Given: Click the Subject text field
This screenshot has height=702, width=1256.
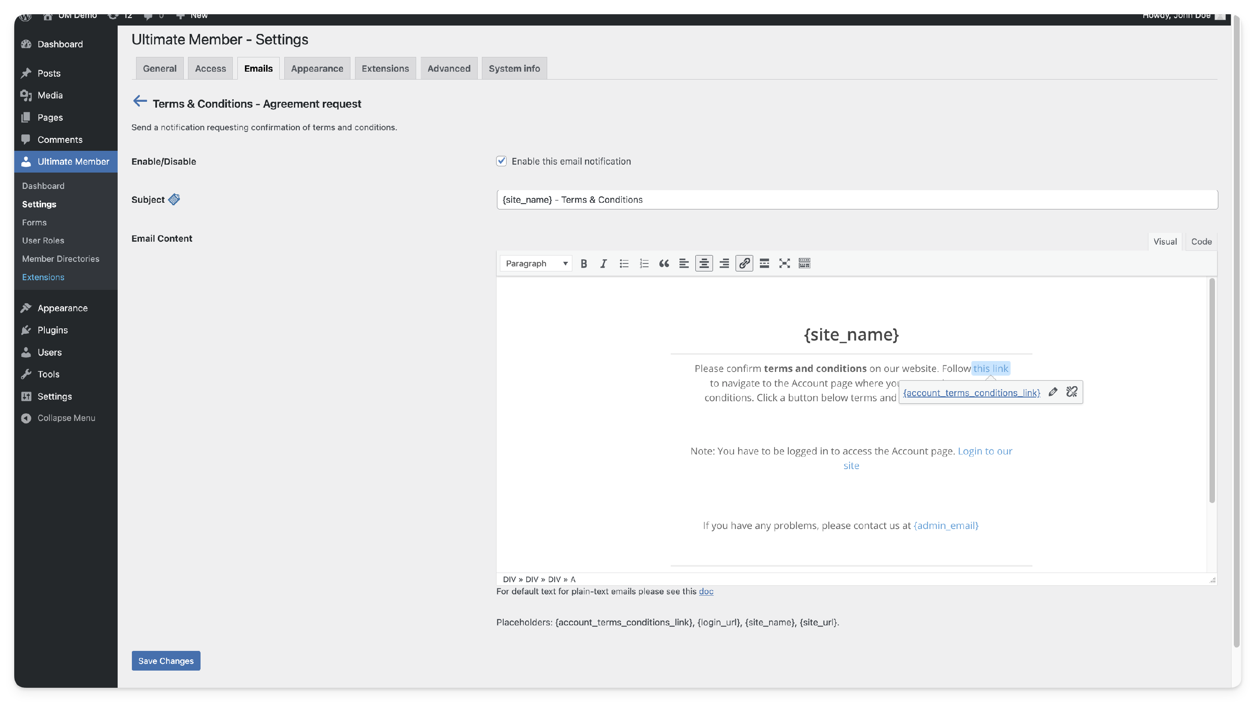Looking at the screenshot, I should [857, 199].
